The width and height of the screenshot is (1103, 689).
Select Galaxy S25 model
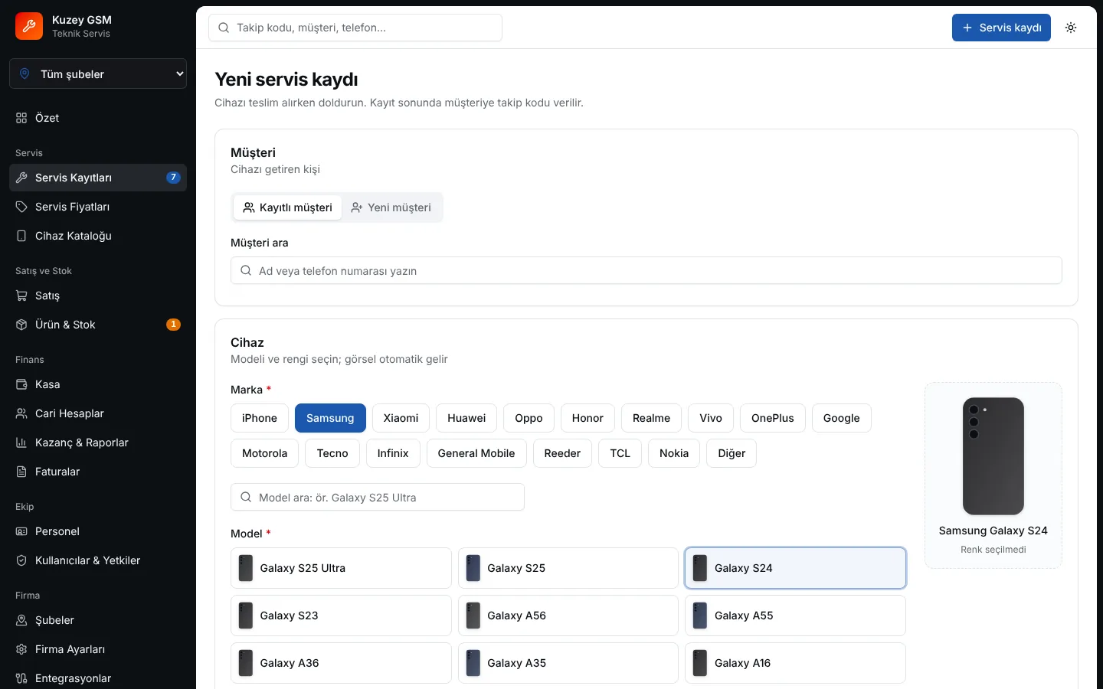click(568, 568)
